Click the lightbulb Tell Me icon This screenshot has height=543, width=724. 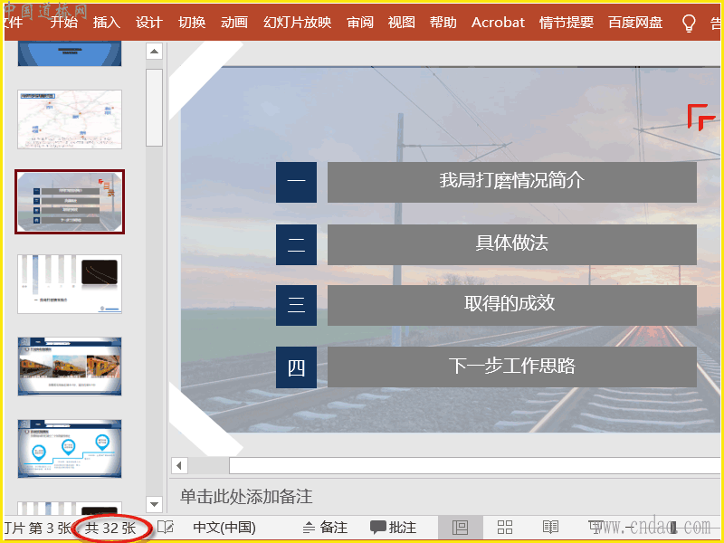point(689,22)
